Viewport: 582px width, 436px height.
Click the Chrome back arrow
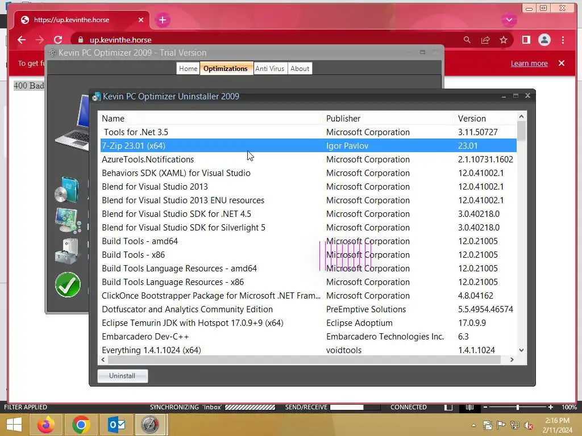pyautogui.click(x=22, y=40)
